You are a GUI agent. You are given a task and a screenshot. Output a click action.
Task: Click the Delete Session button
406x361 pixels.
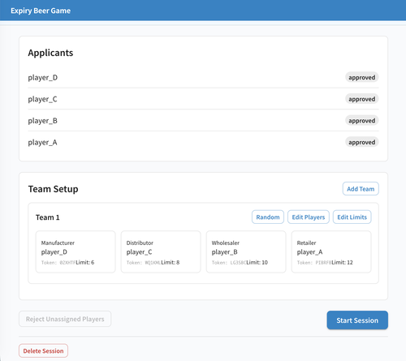43,350
